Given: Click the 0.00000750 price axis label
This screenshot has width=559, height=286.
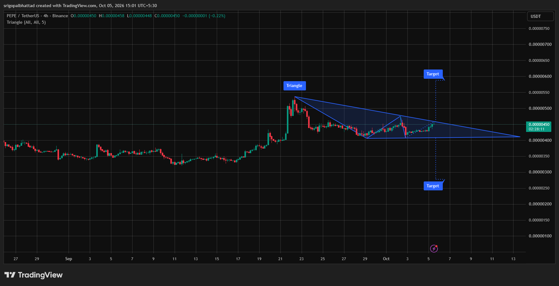Looking at the screenshot, I should click(x=539, y=28).
